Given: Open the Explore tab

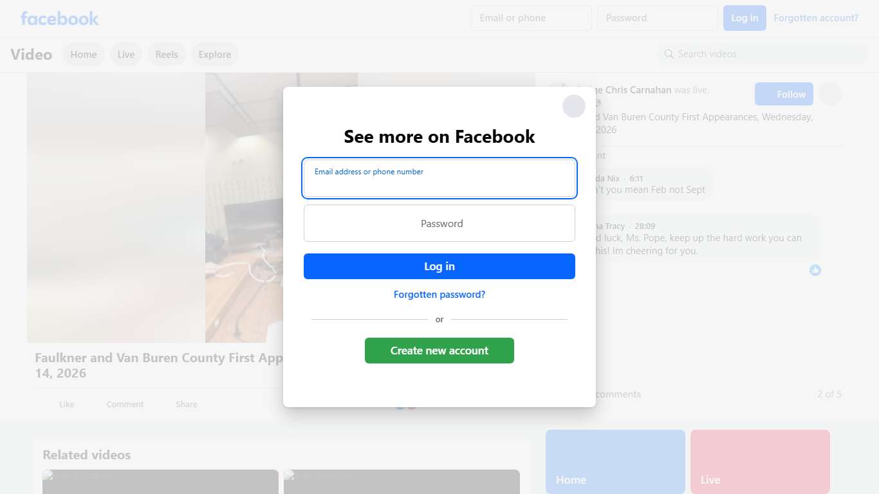Looking at the screenshot, I should 215,54.
